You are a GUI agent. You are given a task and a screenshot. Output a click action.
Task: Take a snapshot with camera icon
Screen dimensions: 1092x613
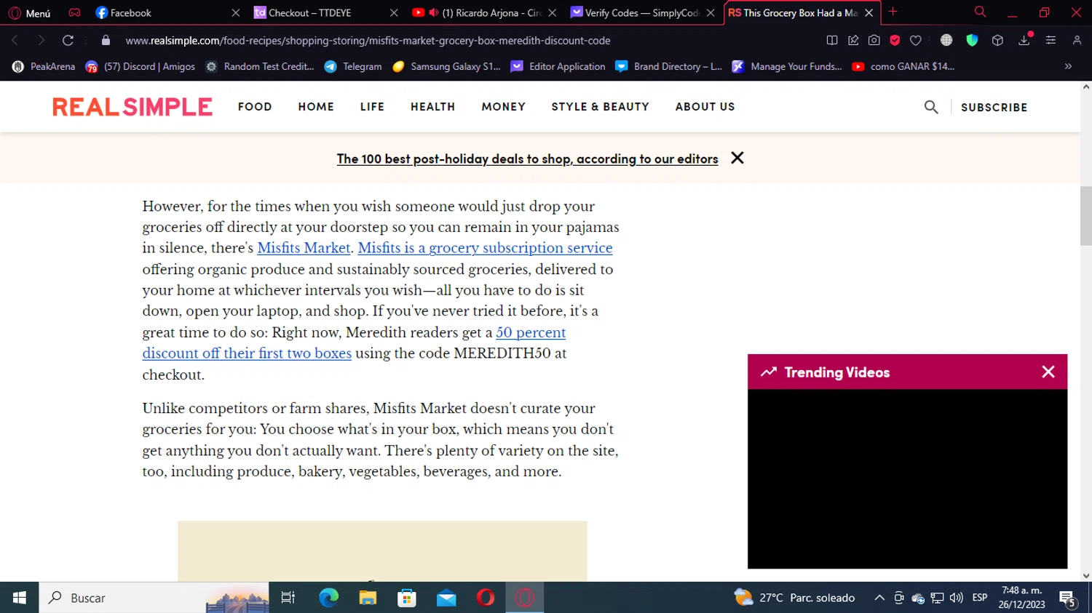tap(874, 40)
